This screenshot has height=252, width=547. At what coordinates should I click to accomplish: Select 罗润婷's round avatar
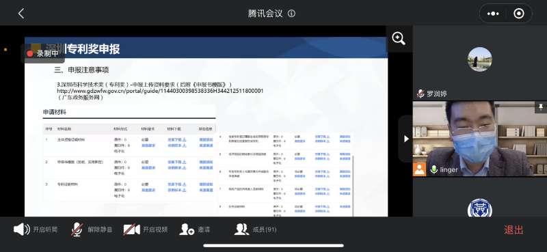480,59
